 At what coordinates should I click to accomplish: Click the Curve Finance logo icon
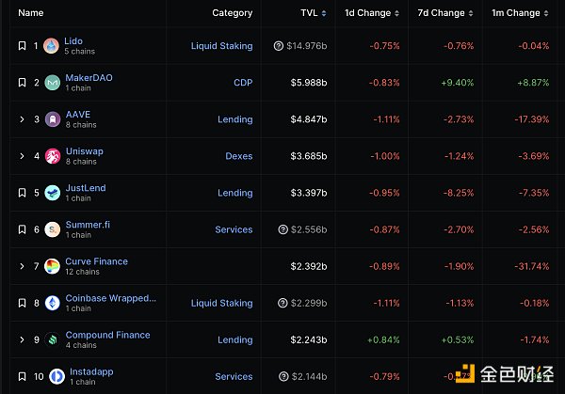point(51,266)
